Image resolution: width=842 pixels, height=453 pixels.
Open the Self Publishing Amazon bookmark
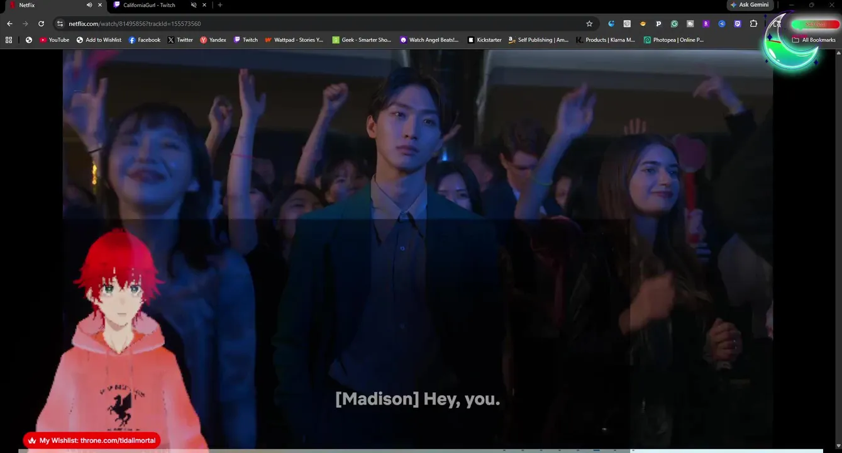point(538,40)
